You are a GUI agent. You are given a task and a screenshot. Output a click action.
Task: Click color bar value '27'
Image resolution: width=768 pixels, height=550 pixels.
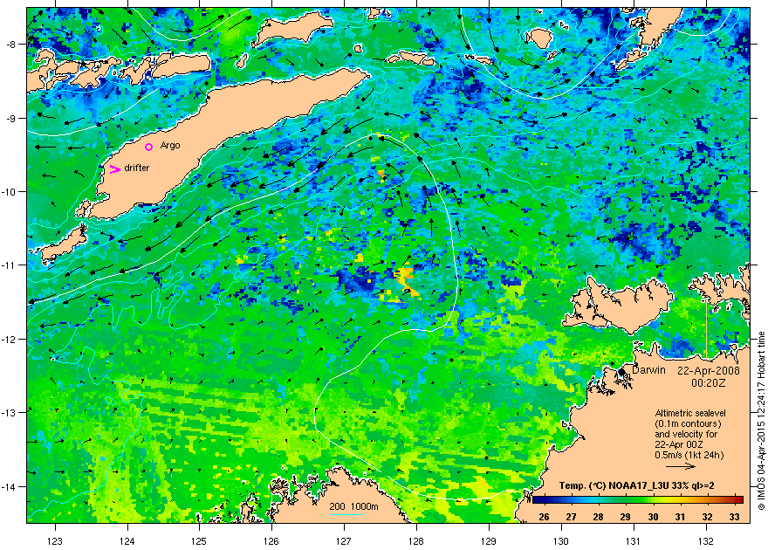(x=571, y=517)
